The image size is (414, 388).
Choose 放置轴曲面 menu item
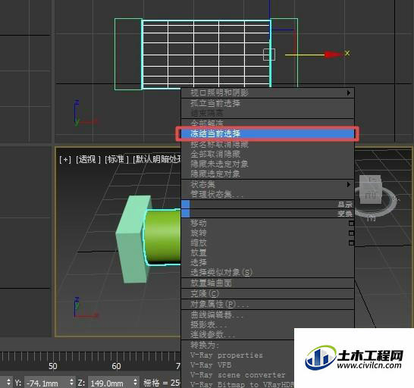[x=268, y=283]
